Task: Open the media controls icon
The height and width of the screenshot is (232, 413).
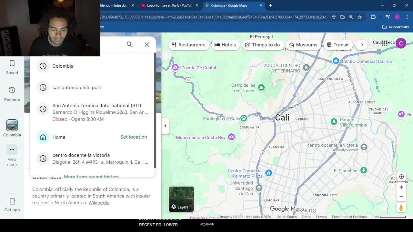Action: pos(388,17)
